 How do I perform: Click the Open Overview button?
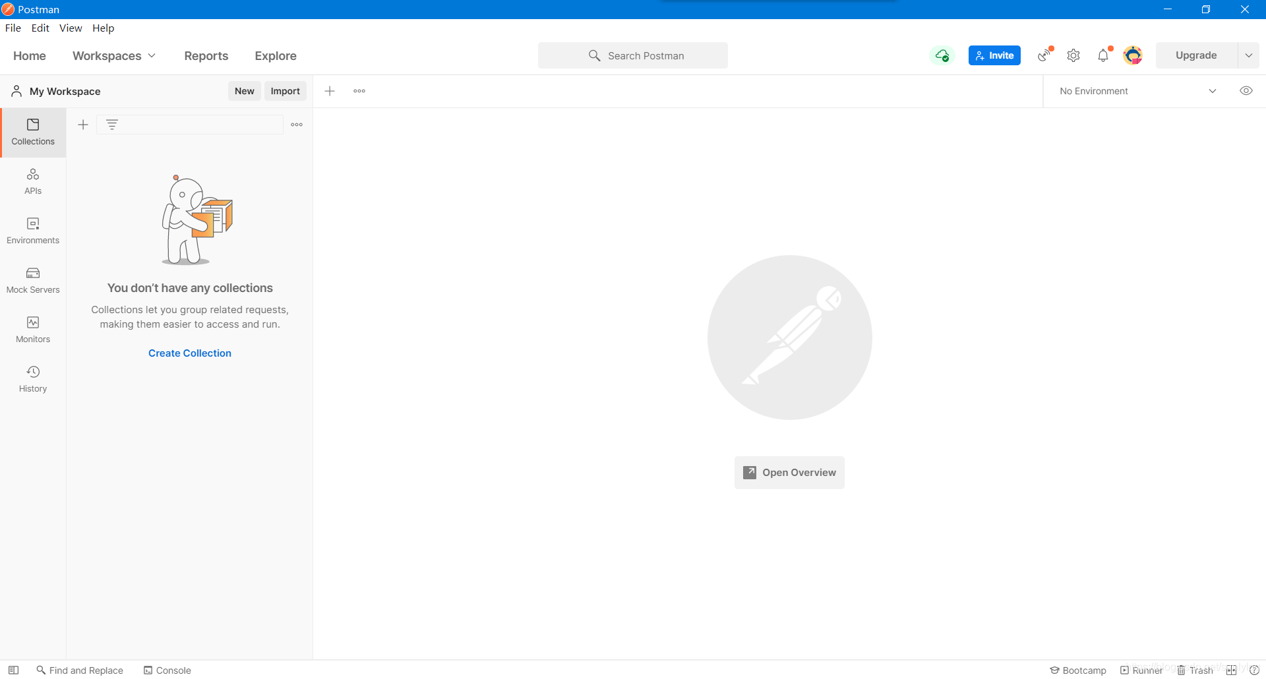[x=789, y=473]
